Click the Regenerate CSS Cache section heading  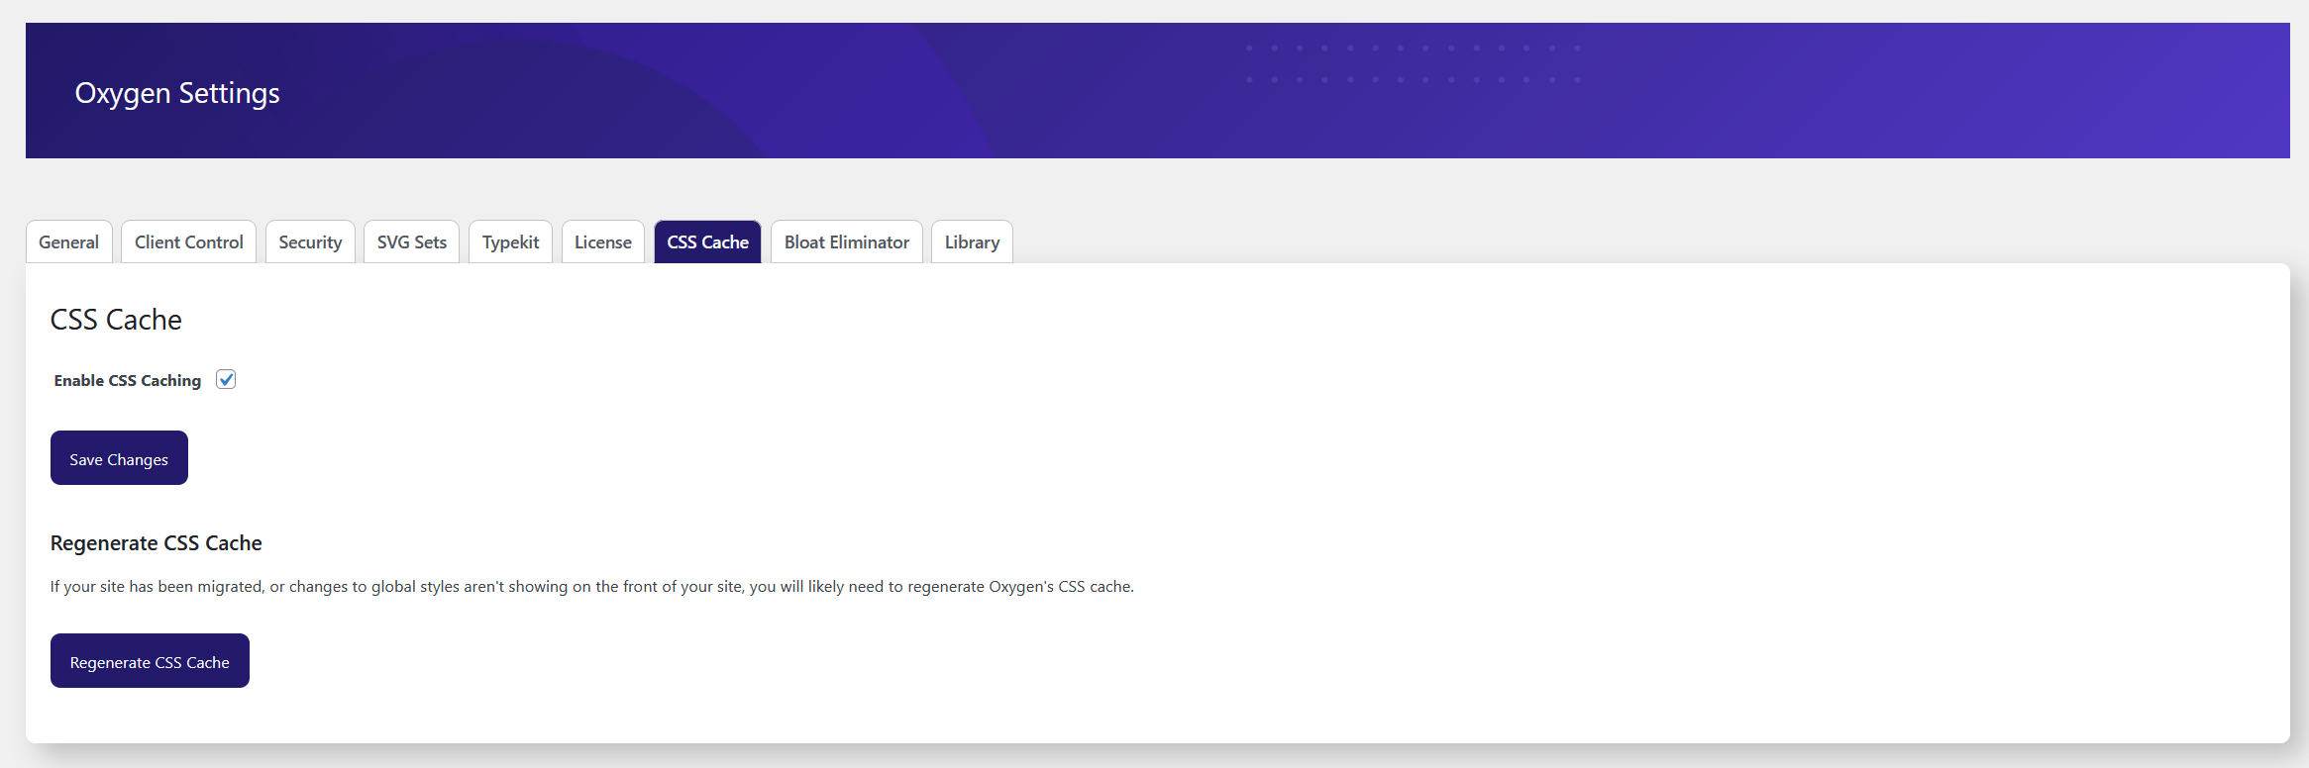156,543
